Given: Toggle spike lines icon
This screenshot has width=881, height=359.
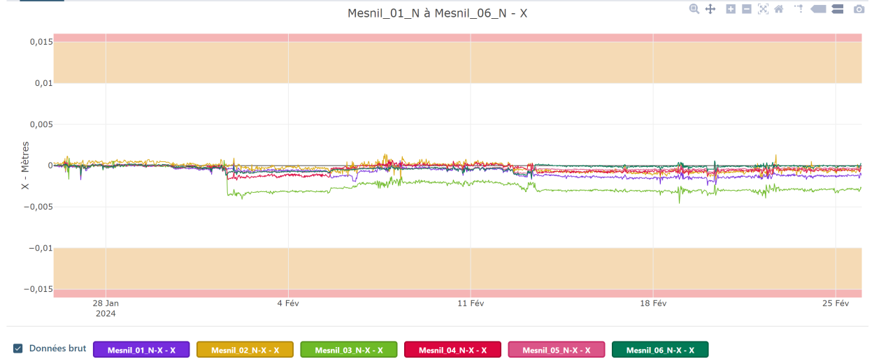Looking at the screenshot, I should (x=798, y=9).
